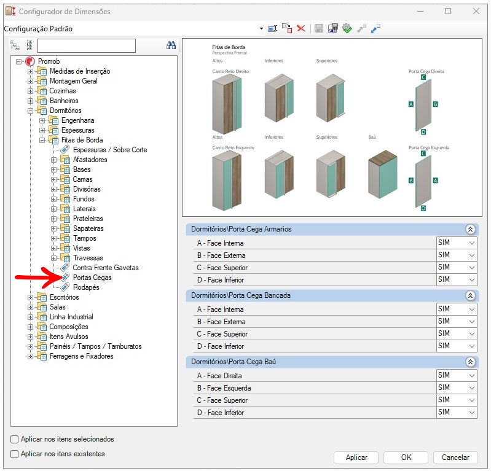Click the gear with green check icon
Screen dimensions: 491x471
click(347, 28)
